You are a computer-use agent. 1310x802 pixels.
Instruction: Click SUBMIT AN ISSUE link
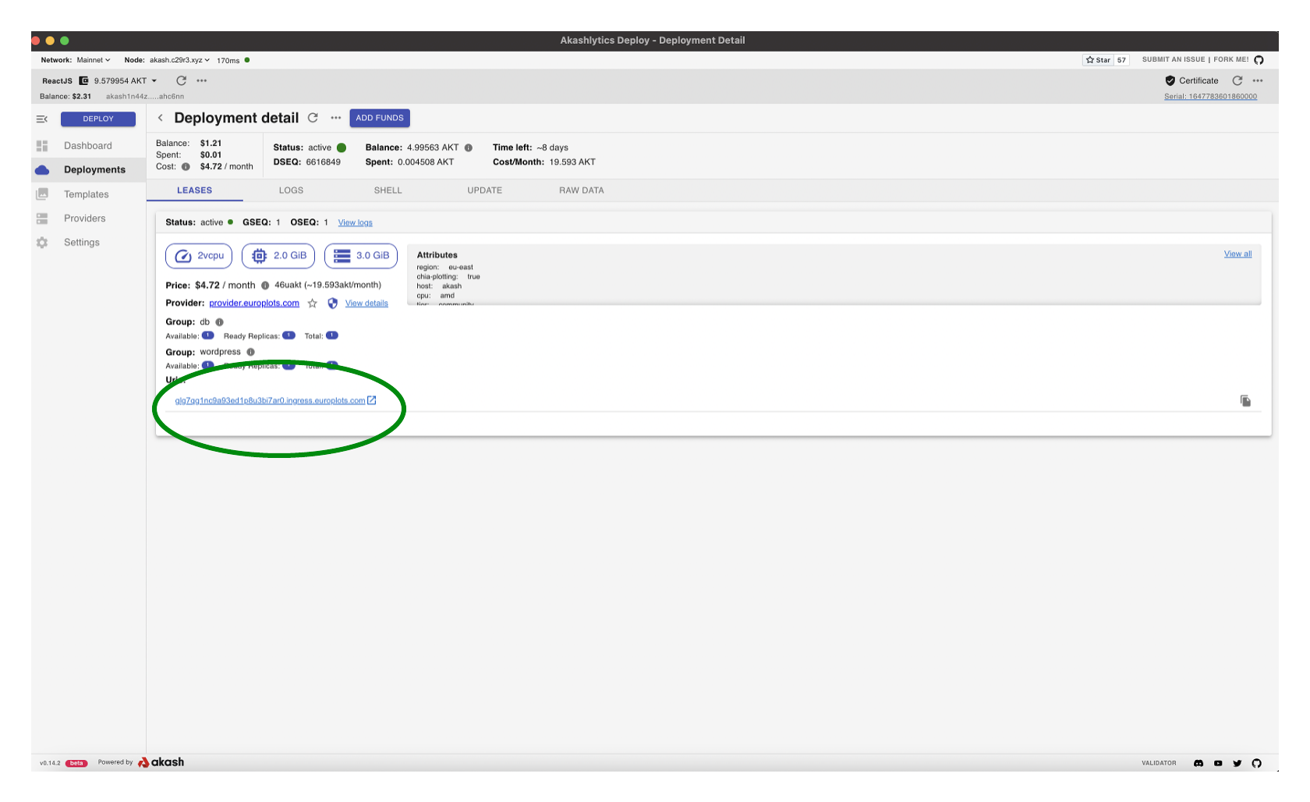tap(1174, 60)
